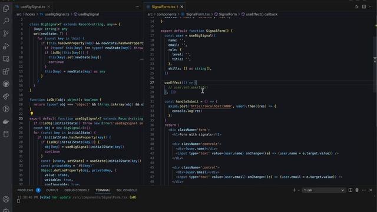Click 'components' breadcrumb in right editor

click(166, 14)
